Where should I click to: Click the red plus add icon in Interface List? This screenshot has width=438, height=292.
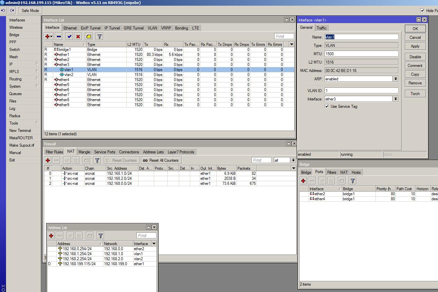pos(48,36)
